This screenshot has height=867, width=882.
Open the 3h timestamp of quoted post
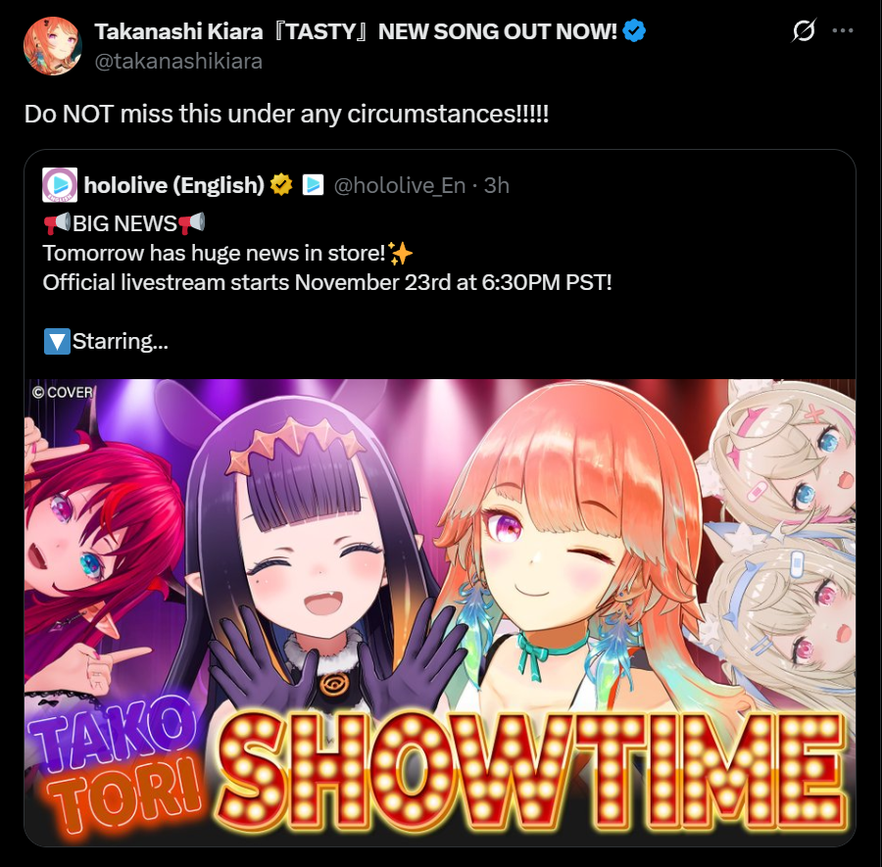[497, 185]
